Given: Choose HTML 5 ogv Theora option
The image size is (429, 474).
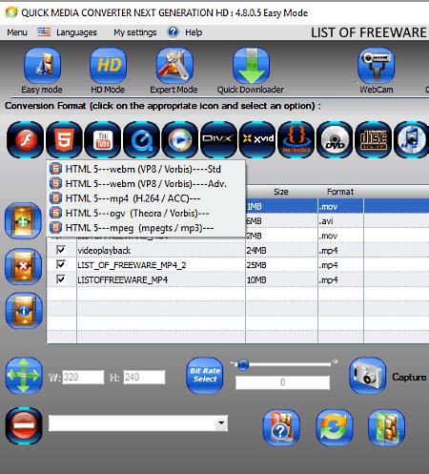Looking at the screenshot, I should 146,213.
